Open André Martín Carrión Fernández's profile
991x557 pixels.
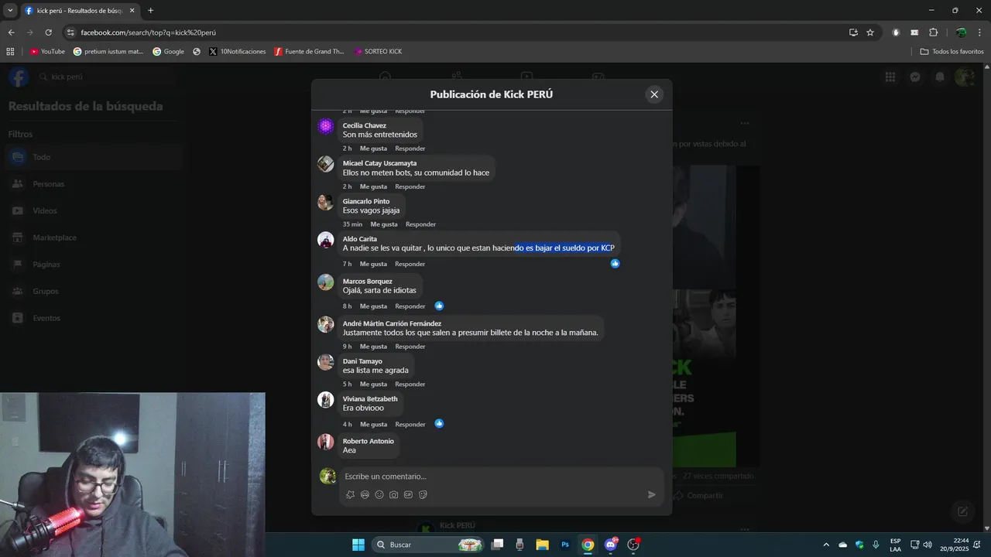pos(392,323)
